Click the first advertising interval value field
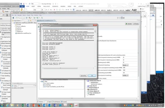The width and height of the screenshot is (165, 108). coord(130,57)
